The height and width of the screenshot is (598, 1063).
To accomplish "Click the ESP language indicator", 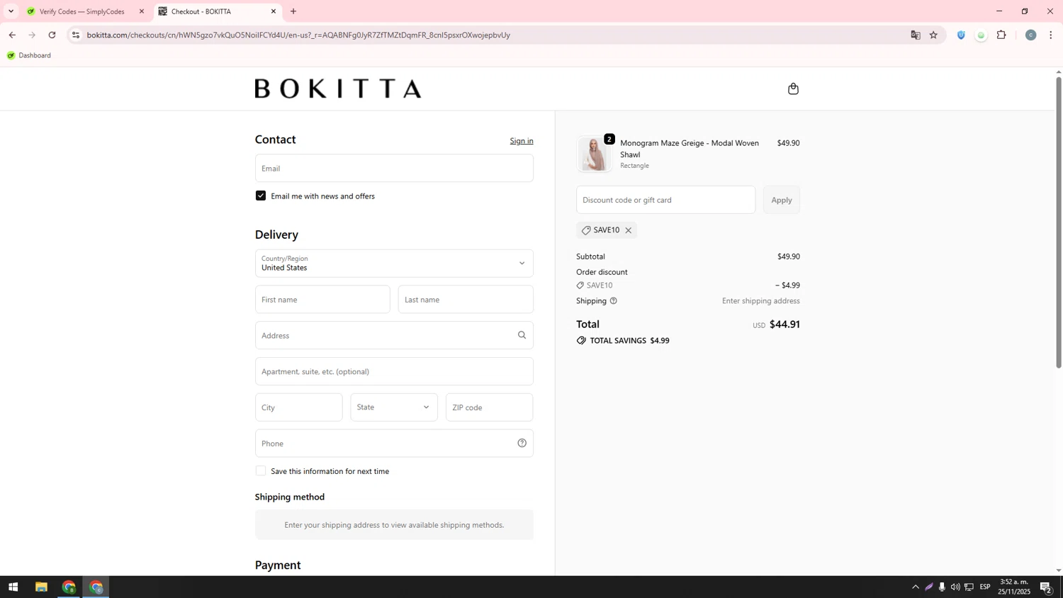I will coord(985,587).
